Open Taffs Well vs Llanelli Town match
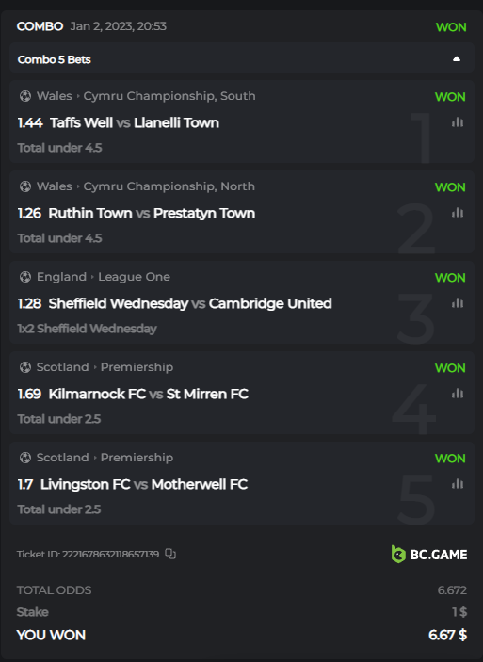This screenshot has width=483, height=662. pyautogui.click(x=135, y=122)
